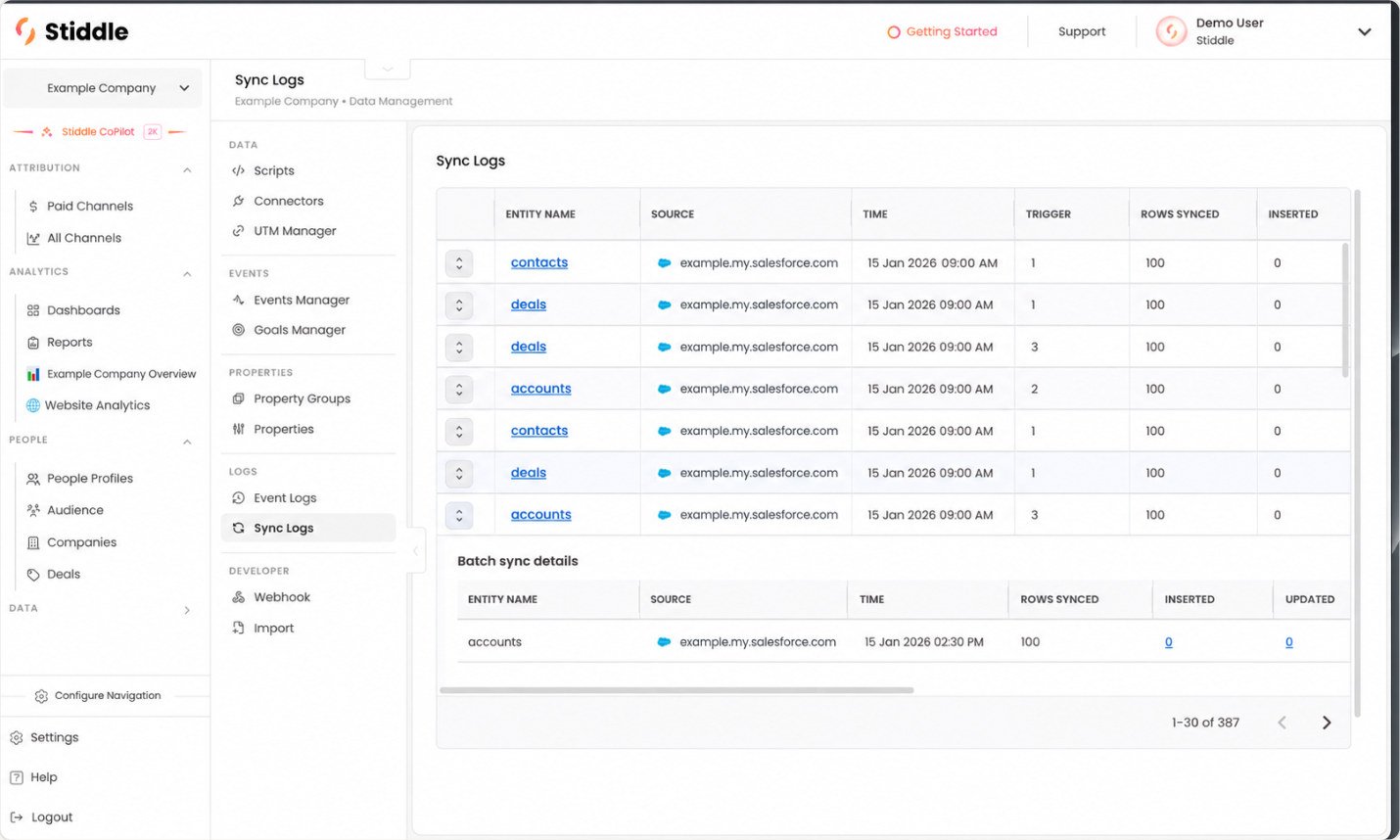Expand the Data section in sidebar
The image size is (1400, 840).
[187, 610]
